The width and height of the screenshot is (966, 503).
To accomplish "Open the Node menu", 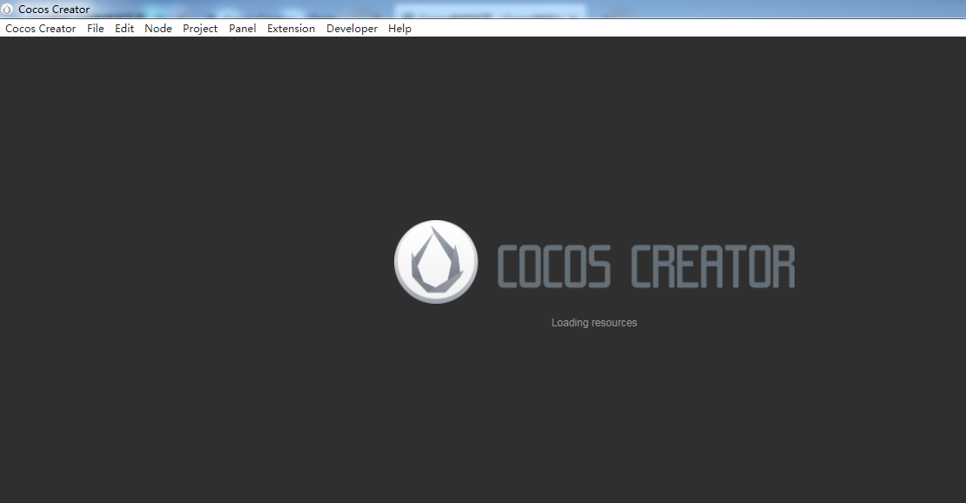I will [158, 29].
